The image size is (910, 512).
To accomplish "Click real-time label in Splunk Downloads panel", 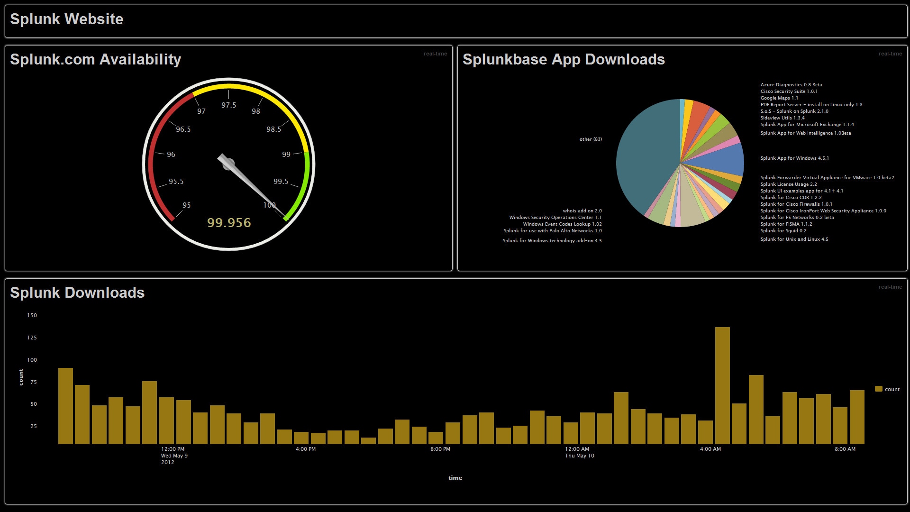I will coord(890,287).
